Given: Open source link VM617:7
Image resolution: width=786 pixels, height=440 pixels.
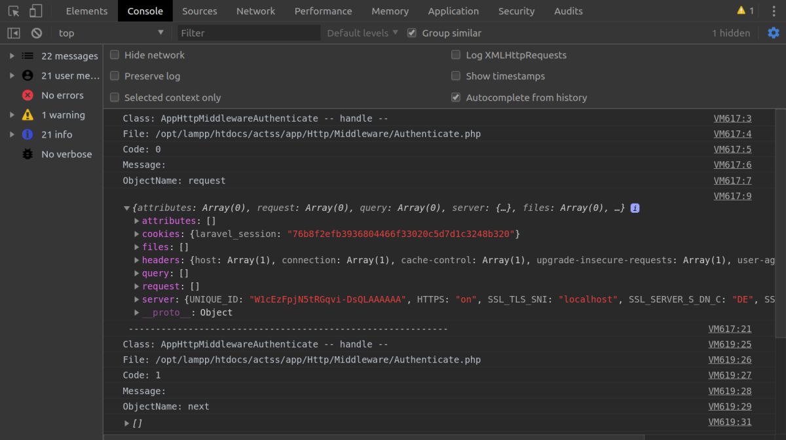Looking at the screenshot, I should coord(732,181).
